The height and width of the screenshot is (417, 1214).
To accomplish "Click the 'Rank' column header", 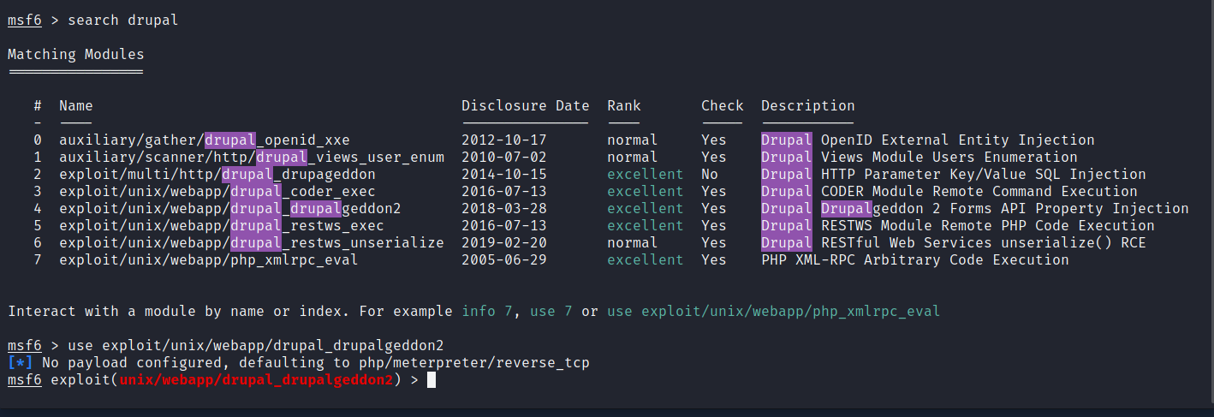I will click(x=623, y=106).
